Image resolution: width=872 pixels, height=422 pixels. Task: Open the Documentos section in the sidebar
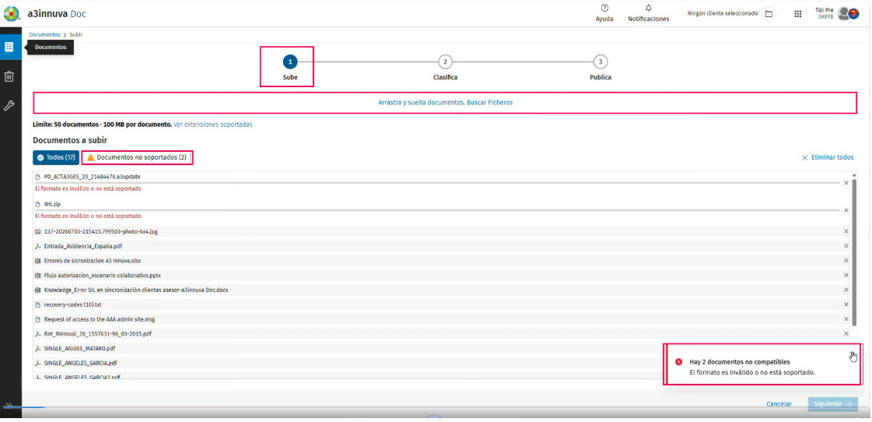(x=9, y=47)
